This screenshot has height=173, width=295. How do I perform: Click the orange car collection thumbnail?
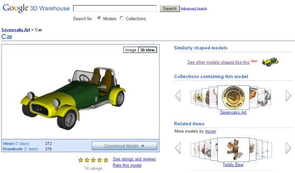[253, 97]
